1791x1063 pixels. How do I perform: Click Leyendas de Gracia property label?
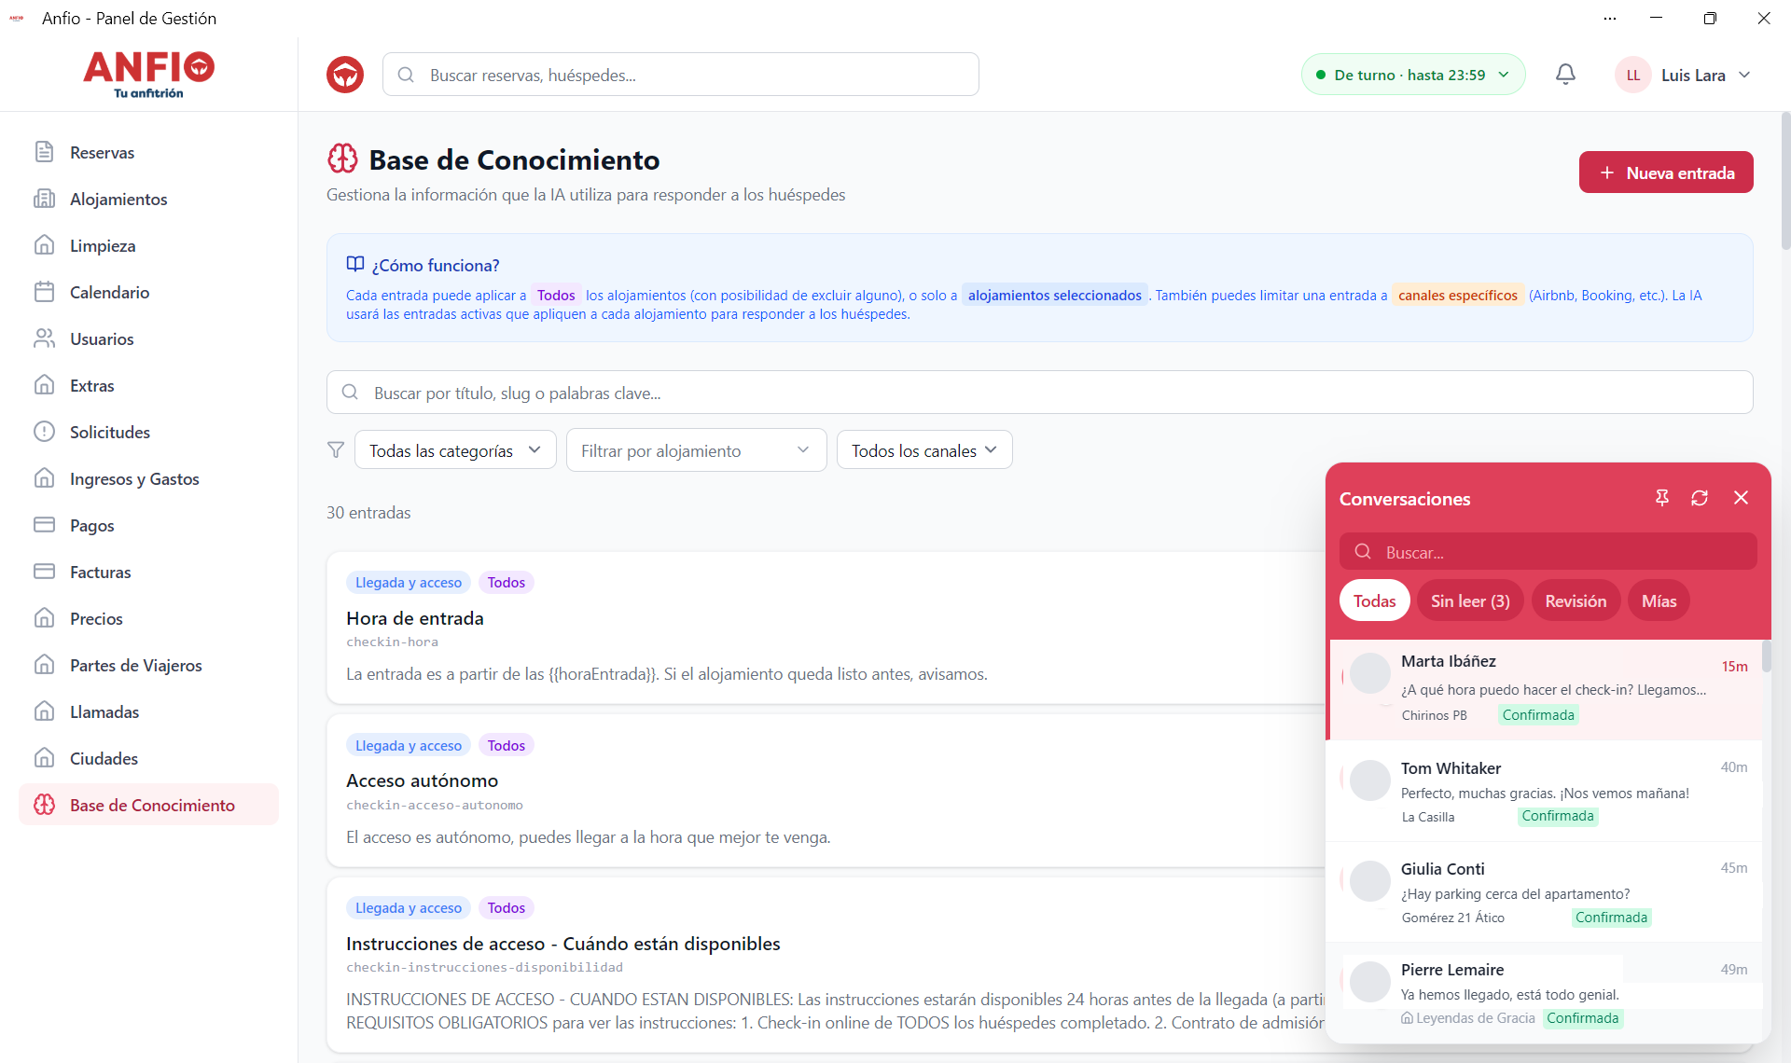(x=1468, y=1018)
